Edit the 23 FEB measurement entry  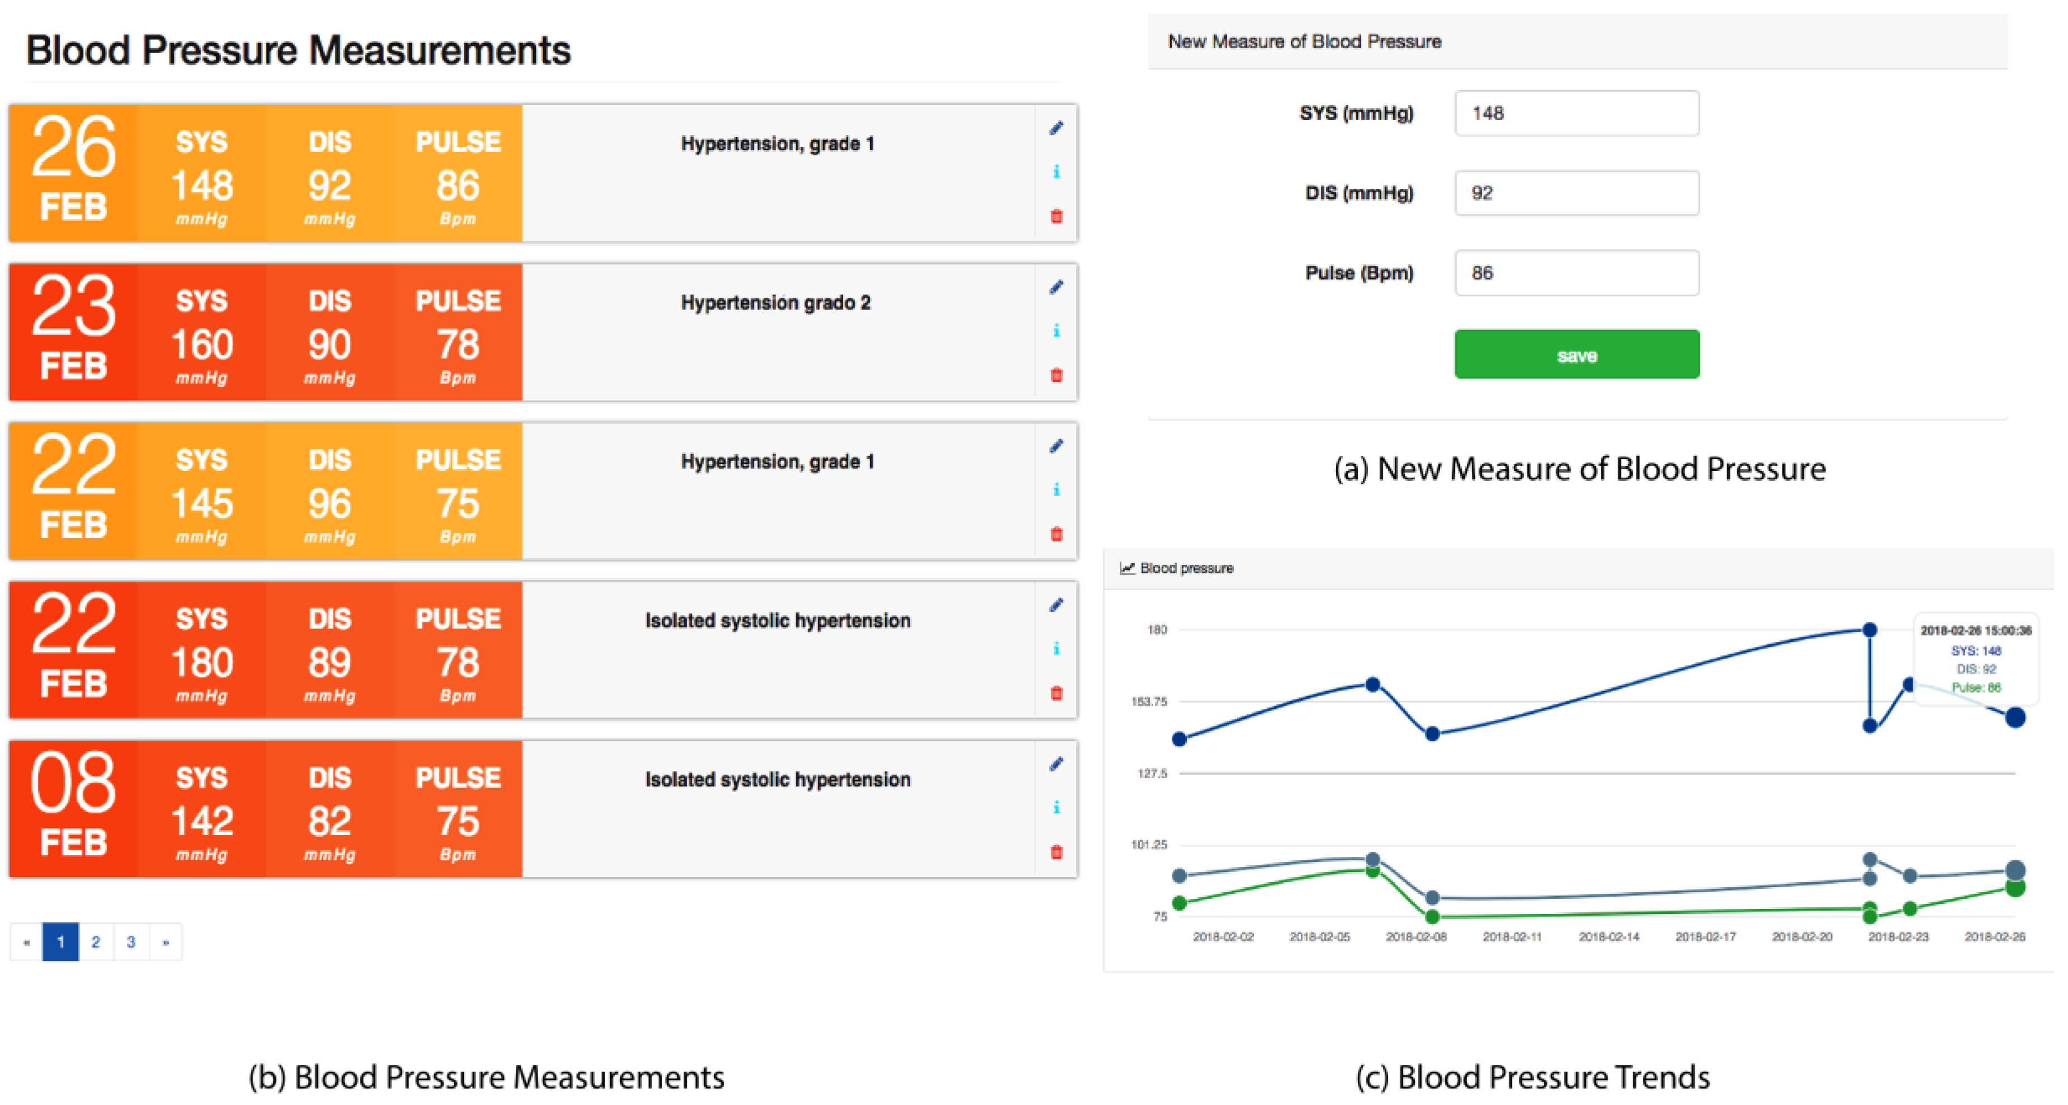tap(1056, 287)
